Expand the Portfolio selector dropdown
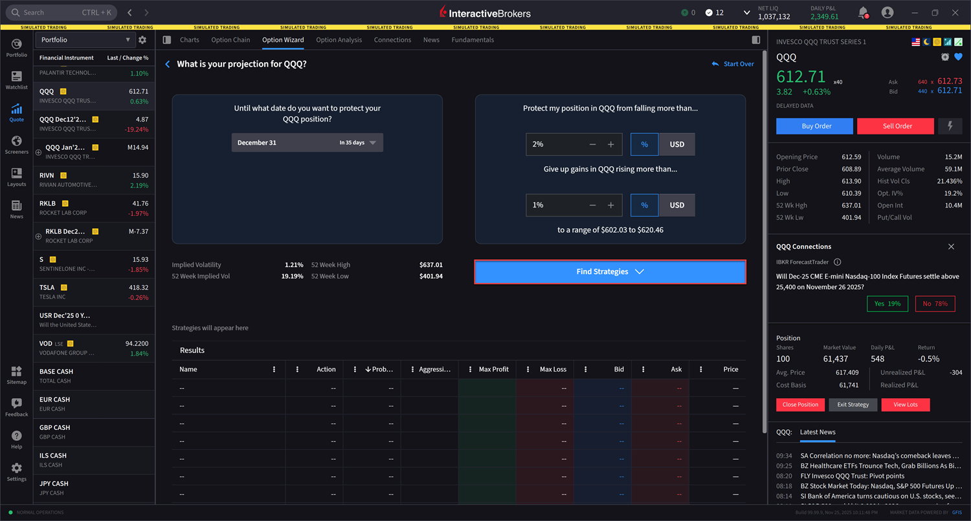This screenshot has width=971, height=521. (x=85, y=40)
